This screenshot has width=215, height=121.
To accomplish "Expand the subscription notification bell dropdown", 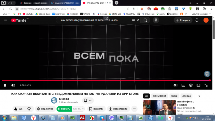I will (x=88, y=101).
